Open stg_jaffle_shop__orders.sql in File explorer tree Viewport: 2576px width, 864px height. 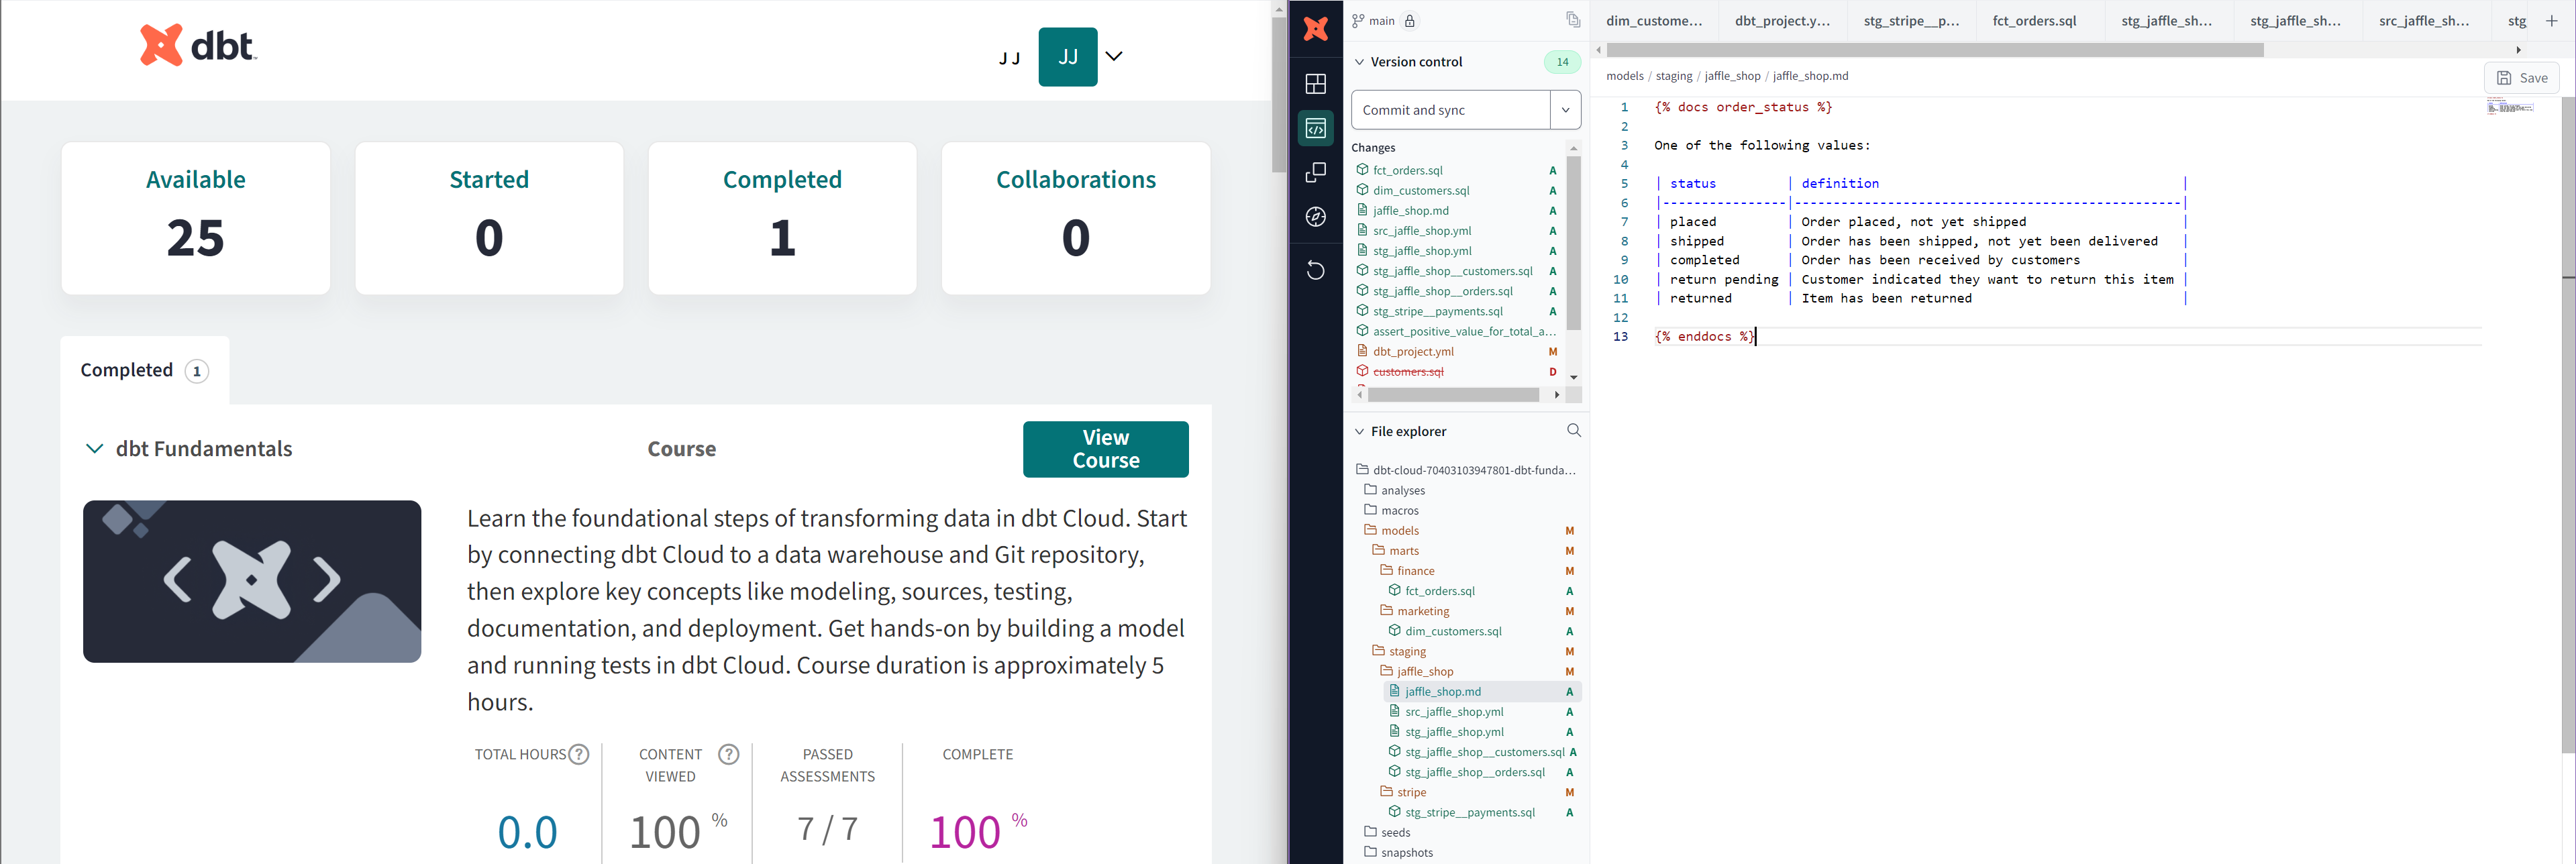pos(1474,772)
